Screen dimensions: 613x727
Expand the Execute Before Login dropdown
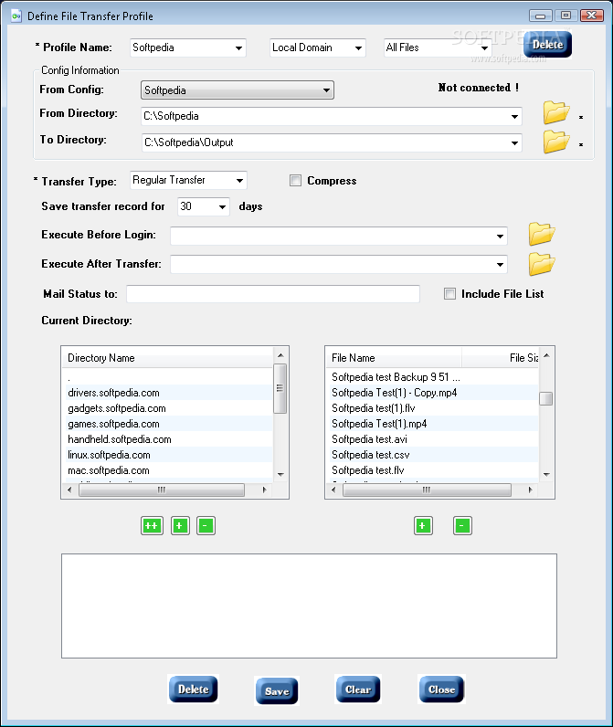point(500,236)
